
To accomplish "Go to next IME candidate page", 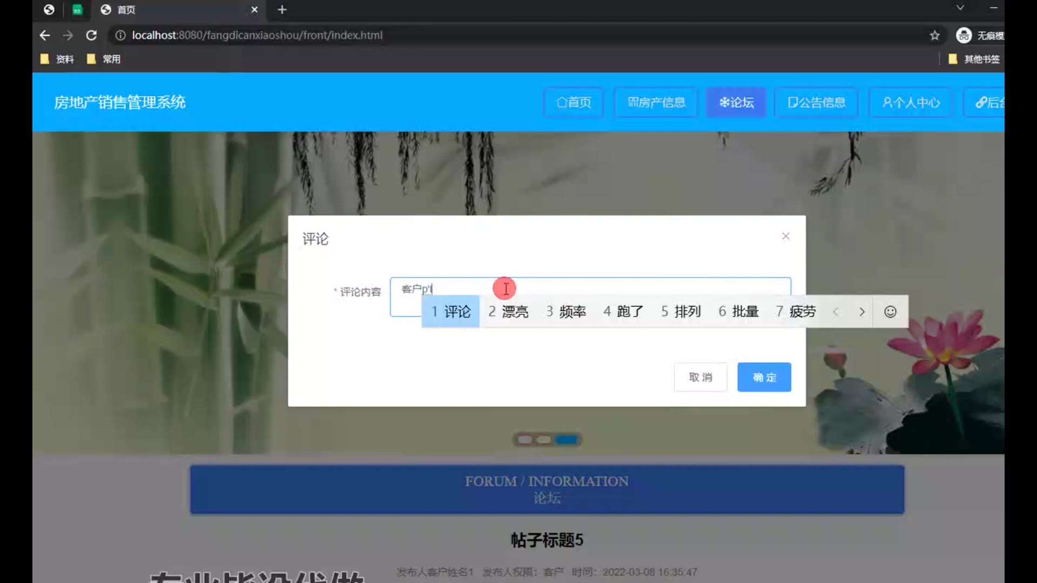I will tap(862, 312).
